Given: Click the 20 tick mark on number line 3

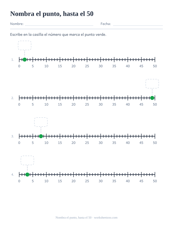Looking at the screenshot, I should [74, 136].
